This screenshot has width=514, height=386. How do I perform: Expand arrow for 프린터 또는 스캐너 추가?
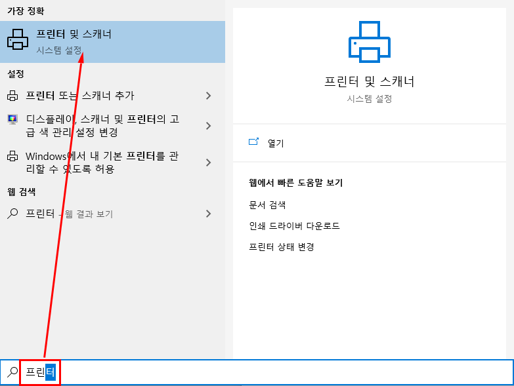(x=209, y=96)
